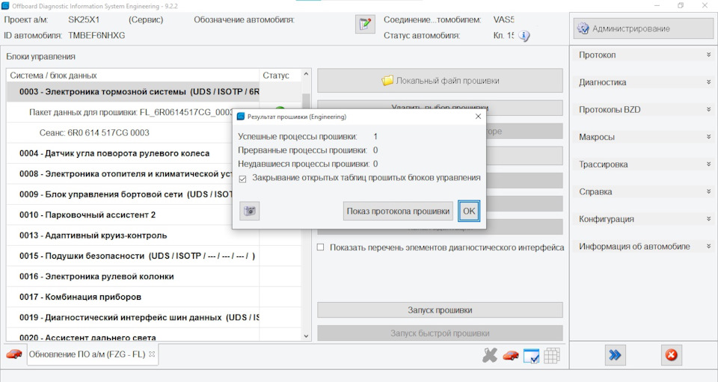Image resolution: width=718 pixels, height=382 pixels.
Task: Click the control unit list scroll down arrow
Action: (x=307, y=336)
